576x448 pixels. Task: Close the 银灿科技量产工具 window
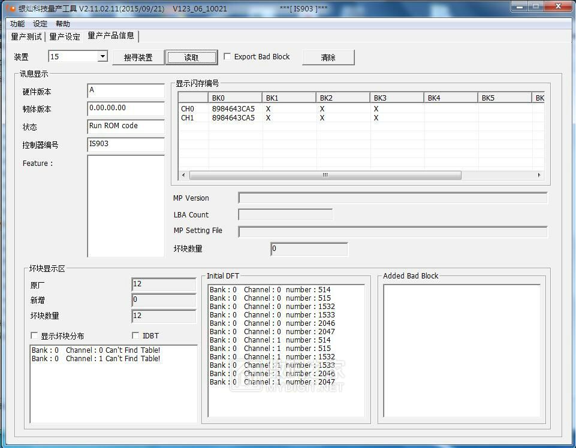559,7
